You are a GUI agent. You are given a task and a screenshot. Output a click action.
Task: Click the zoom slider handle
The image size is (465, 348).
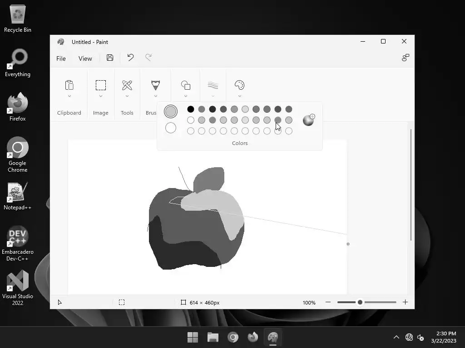[x=360, y=302]
